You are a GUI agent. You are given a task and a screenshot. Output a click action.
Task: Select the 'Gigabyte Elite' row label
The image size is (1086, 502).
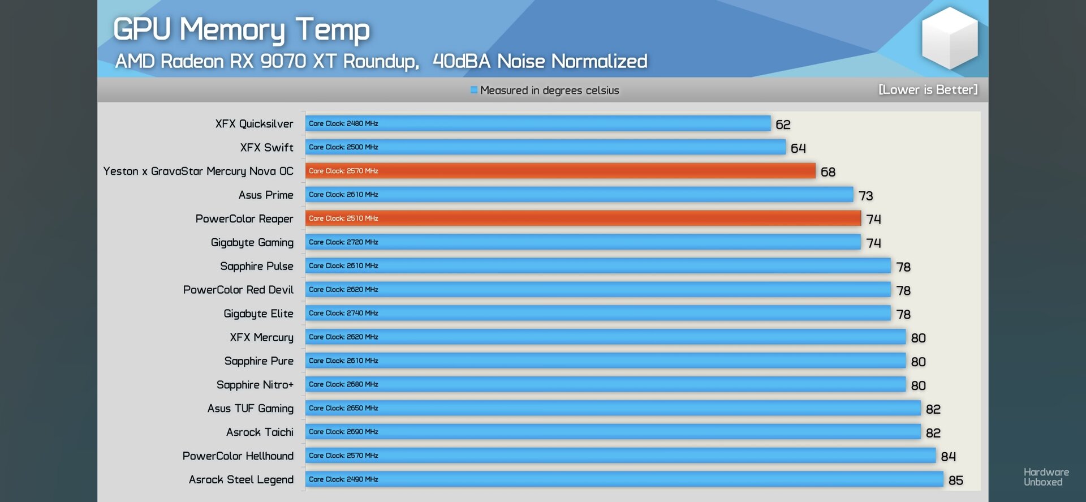(258, 314)
